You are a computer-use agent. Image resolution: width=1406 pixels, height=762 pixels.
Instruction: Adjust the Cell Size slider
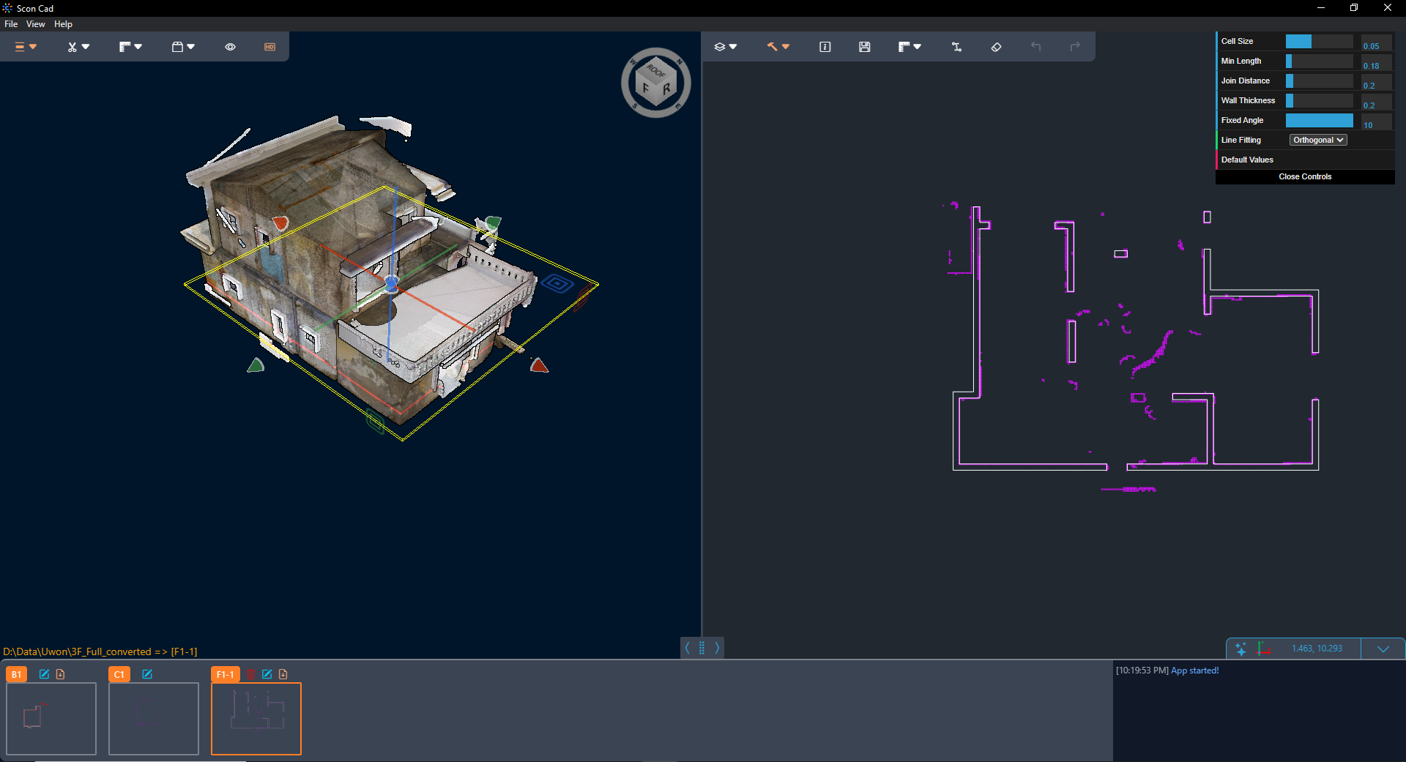(1319, 42)
